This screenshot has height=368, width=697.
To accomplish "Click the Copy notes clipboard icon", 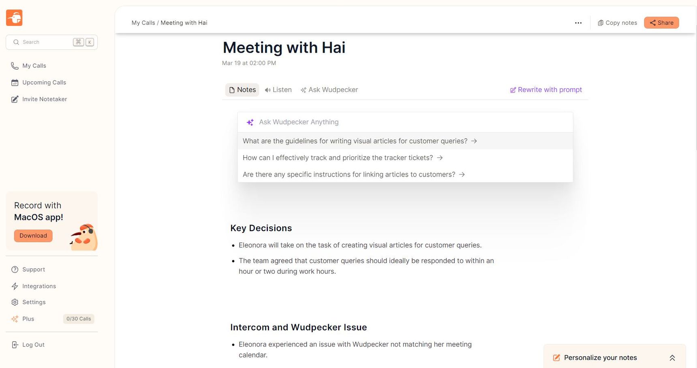I will click(x=601, y=23).
